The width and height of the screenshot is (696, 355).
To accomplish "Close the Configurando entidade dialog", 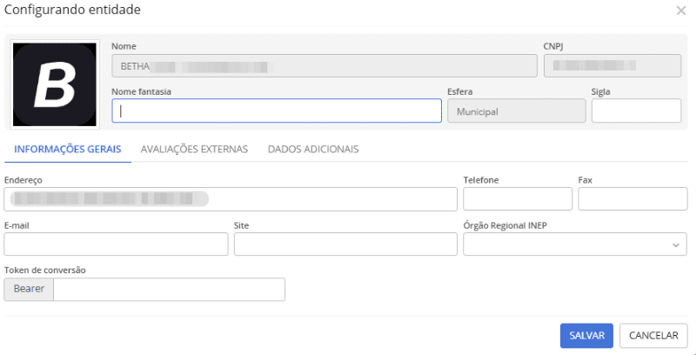I will pyautogui.click(x=681, y=10).
